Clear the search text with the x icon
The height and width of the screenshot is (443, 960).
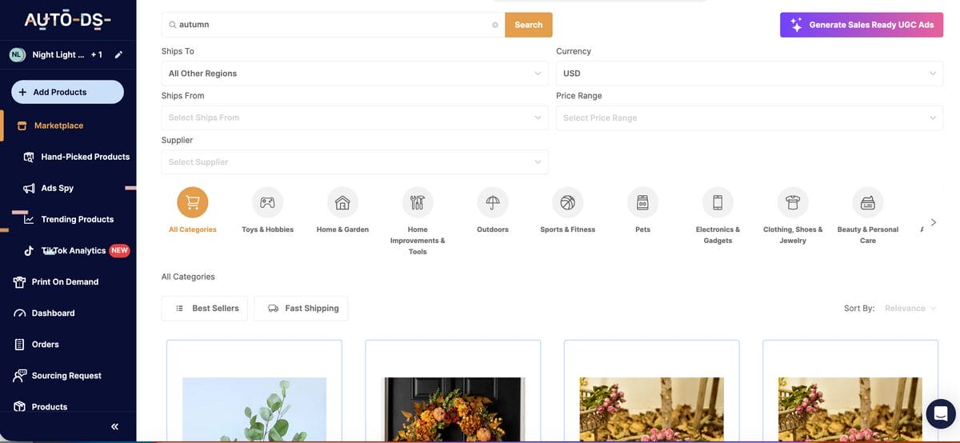tap(495, 25)
